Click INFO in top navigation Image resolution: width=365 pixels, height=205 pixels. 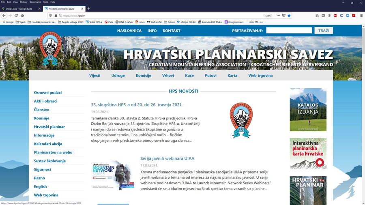point(152,31)
